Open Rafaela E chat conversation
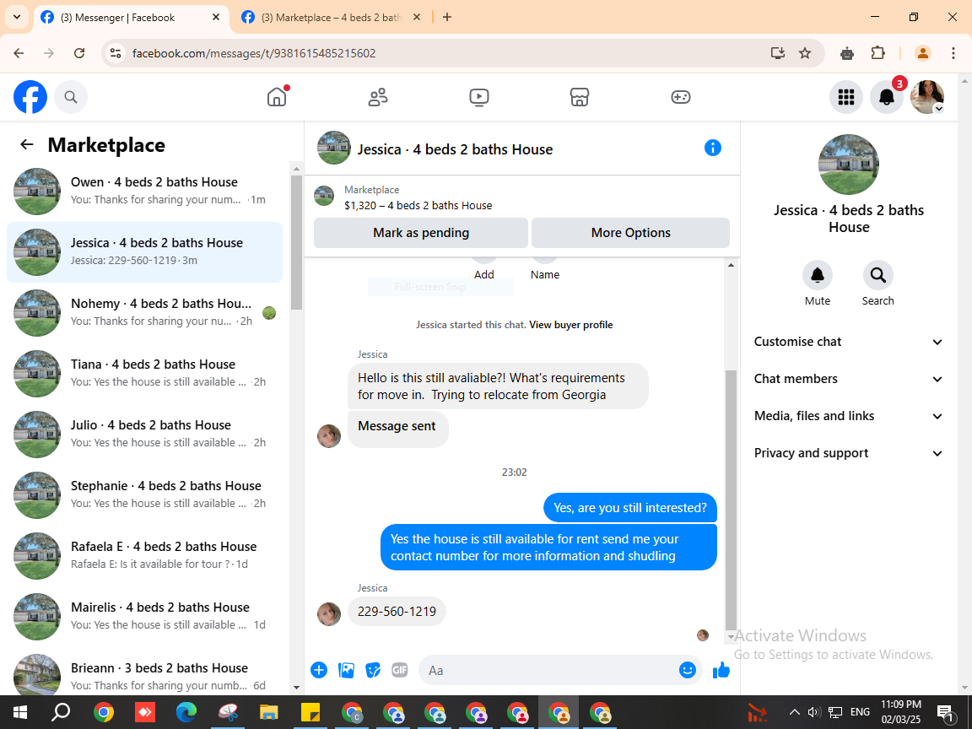 (144, 556)
